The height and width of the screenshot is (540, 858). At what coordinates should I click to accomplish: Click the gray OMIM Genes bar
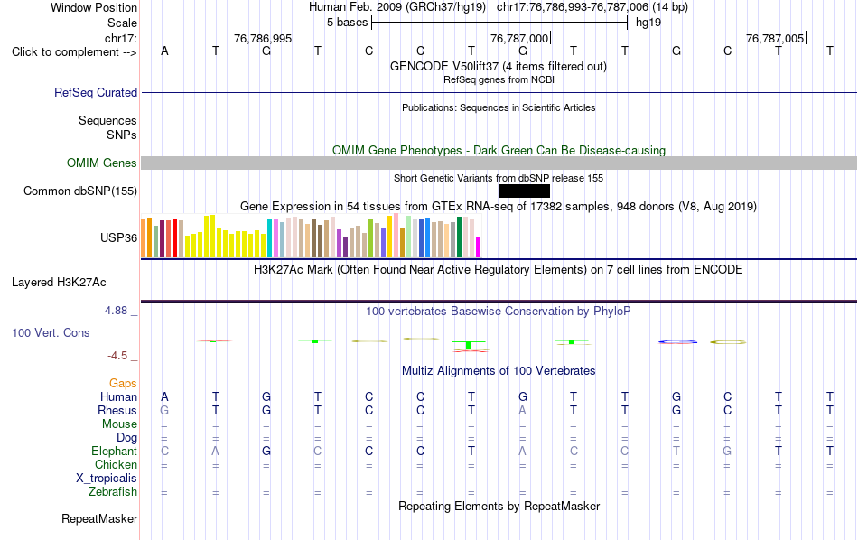point(499,163)
